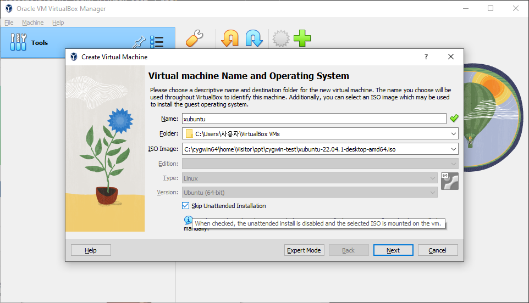Open the Preferences wrench icon in toolbar
Image resolution: width=529 pixels, height=303 pixels.
click(x=195, y=38)
